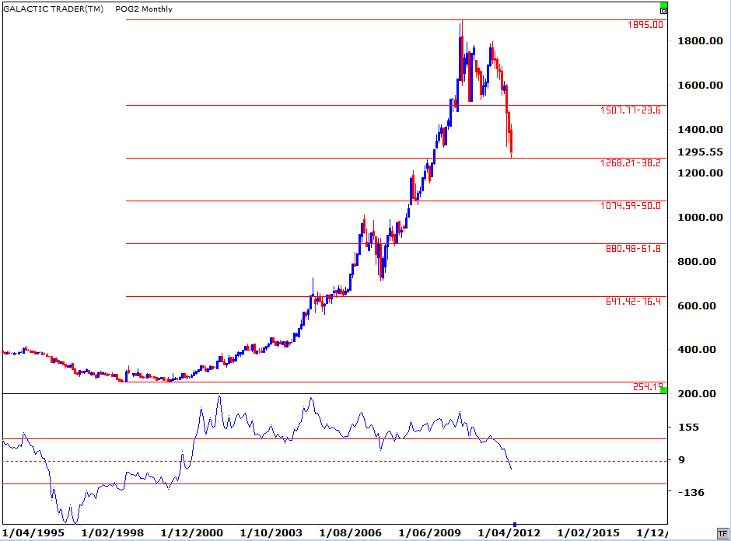Click the 1400.00 price axis value
This screenshot has height=541, width=731.
700,130
